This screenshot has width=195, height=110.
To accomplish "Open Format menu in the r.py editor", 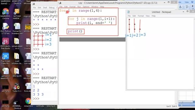I will [73, 7].
